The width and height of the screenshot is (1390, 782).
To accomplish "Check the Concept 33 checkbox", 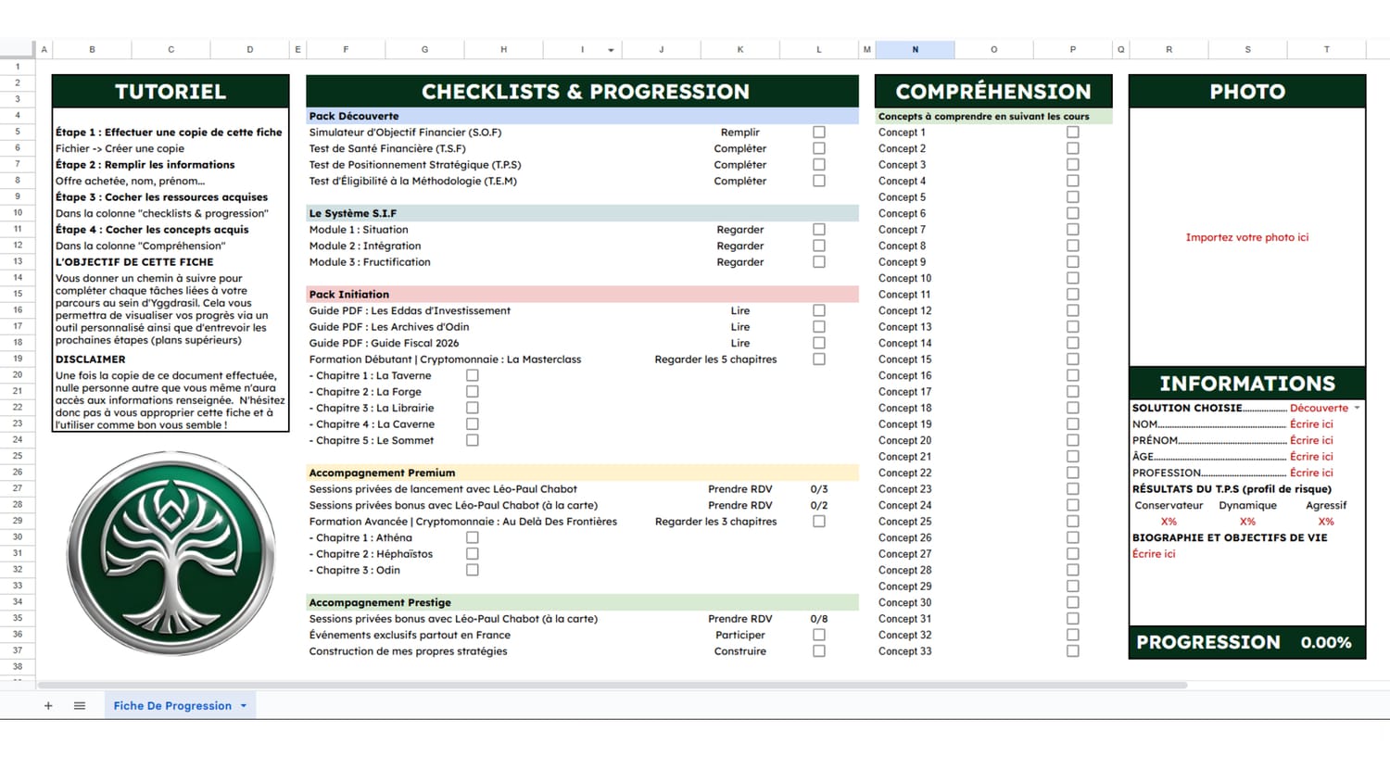I will (1072, 651).
